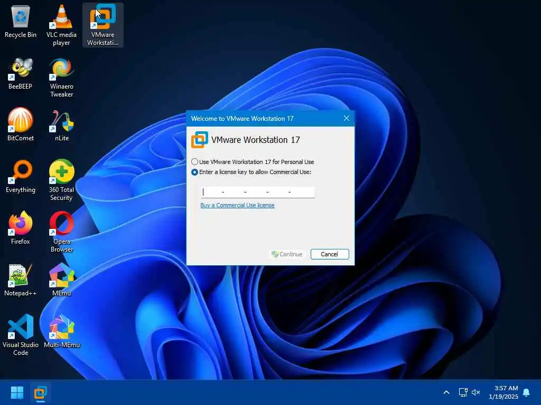This screenshot has height=405, width=541.
Task: Select the nLite desktop shortcut
Action: click(x=61, y=126)
